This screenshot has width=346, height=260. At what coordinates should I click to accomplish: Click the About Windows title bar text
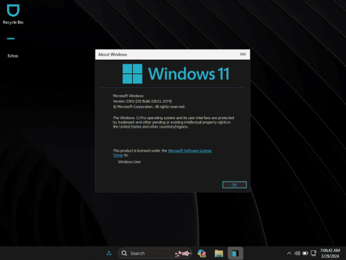[x=113, y=55]
